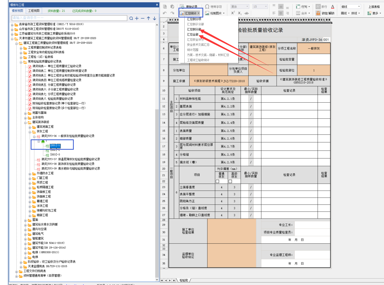Toggle 折行 text wrap

321,7
